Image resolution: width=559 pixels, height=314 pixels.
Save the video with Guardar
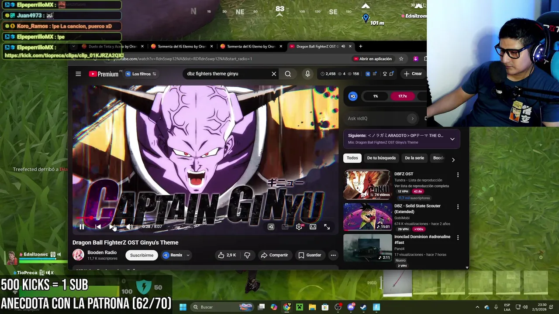point(310,255)
